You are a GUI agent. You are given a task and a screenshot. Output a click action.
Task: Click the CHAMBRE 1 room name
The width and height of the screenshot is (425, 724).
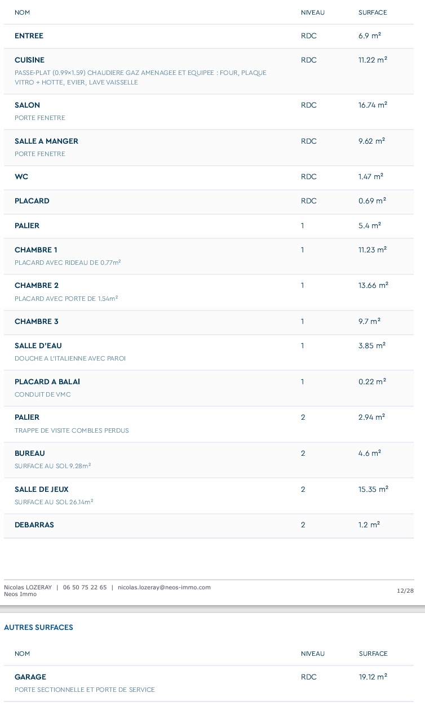36,250
